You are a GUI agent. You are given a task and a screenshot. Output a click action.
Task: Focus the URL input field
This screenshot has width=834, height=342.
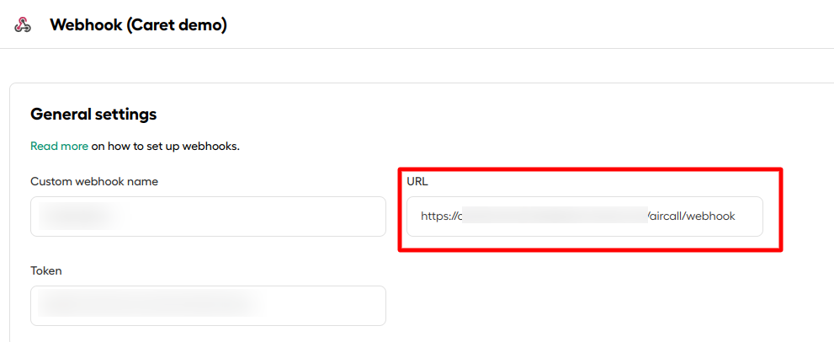(585, 216)
